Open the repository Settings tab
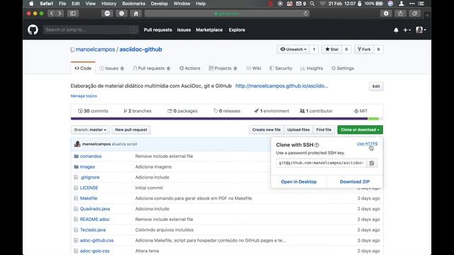The width and height of the screenshot is (454, 255). click(343, 69)
